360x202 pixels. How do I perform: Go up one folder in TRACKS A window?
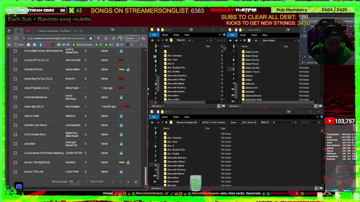point(166,40)
